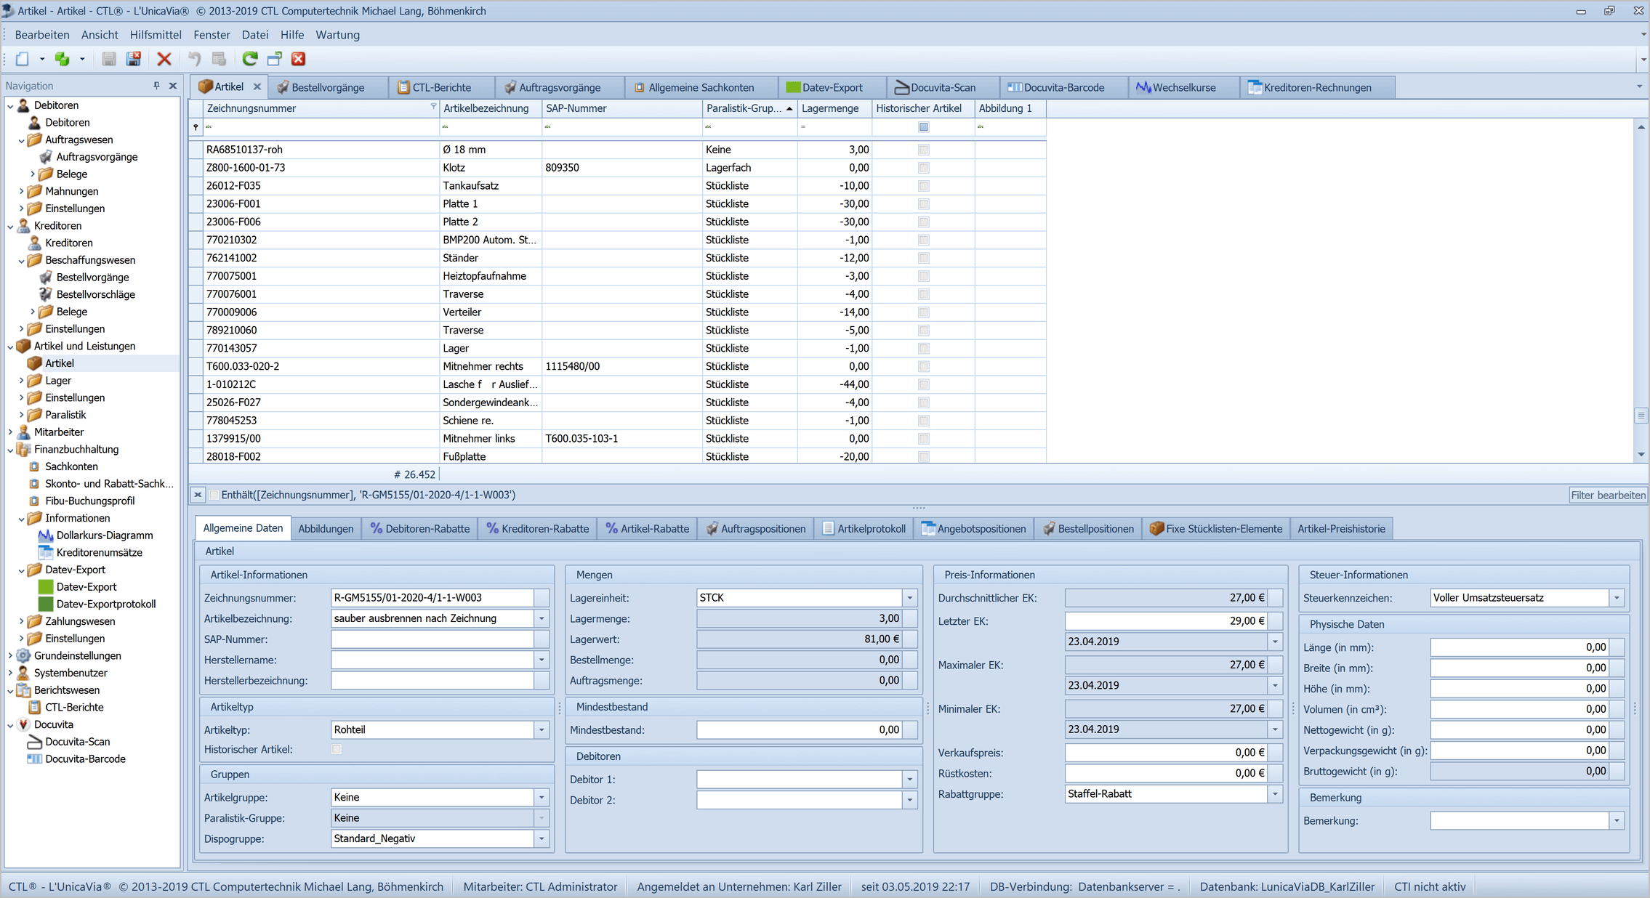Click save-and-close floppy disk icon

[x=134, y=59]
